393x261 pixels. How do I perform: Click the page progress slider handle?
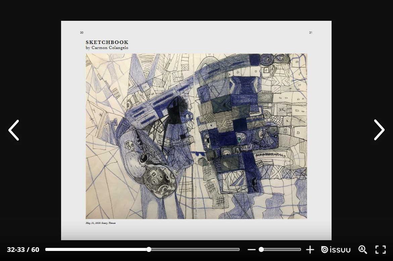(149, 250)
